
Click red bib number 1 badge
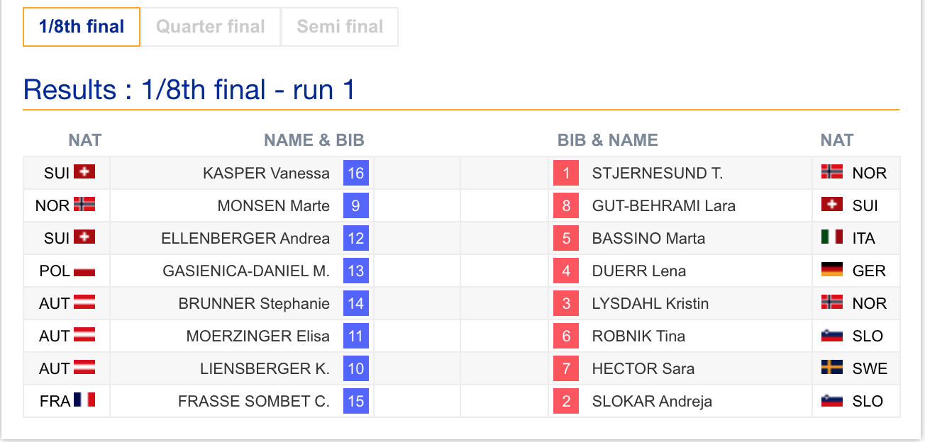click(566, 173)
